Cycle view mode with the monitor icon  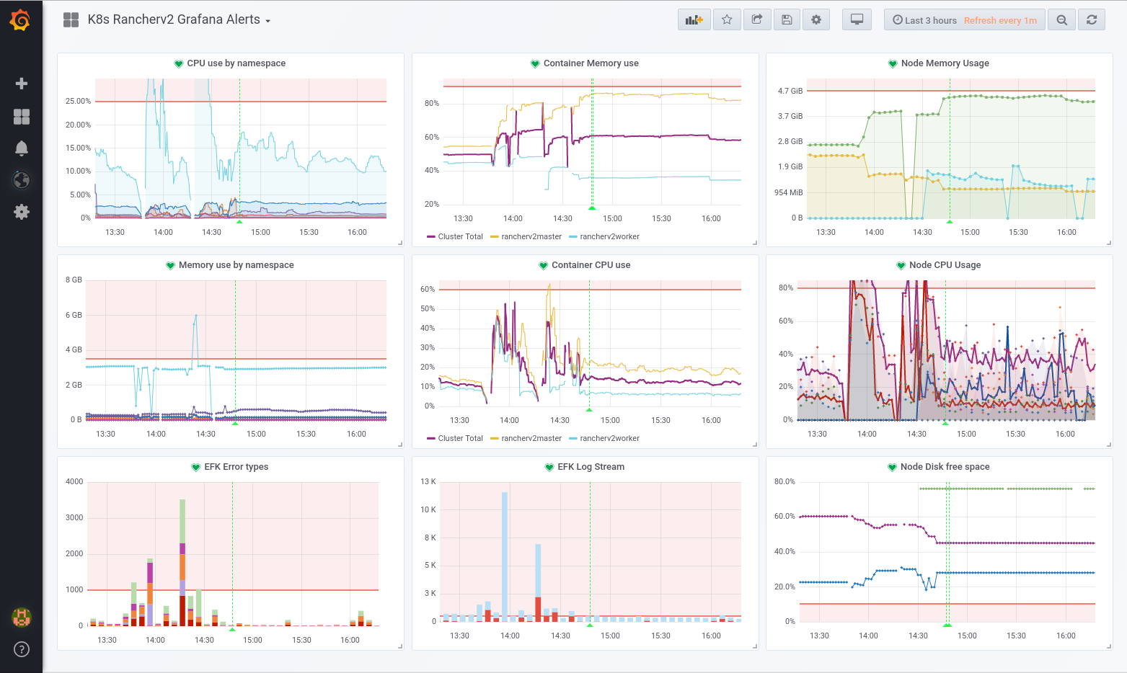tap(857, 20)
